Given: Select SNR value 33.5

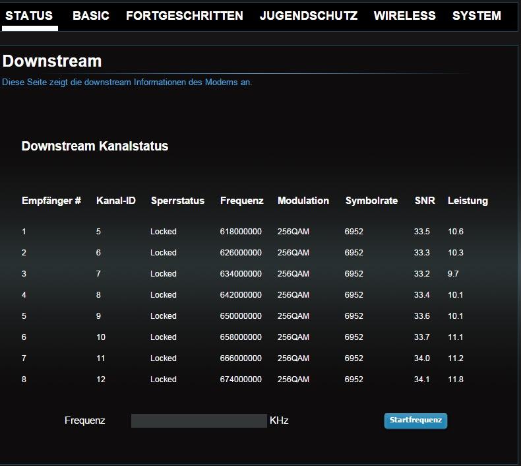Looking at the screenshot, I should (421, 232).
